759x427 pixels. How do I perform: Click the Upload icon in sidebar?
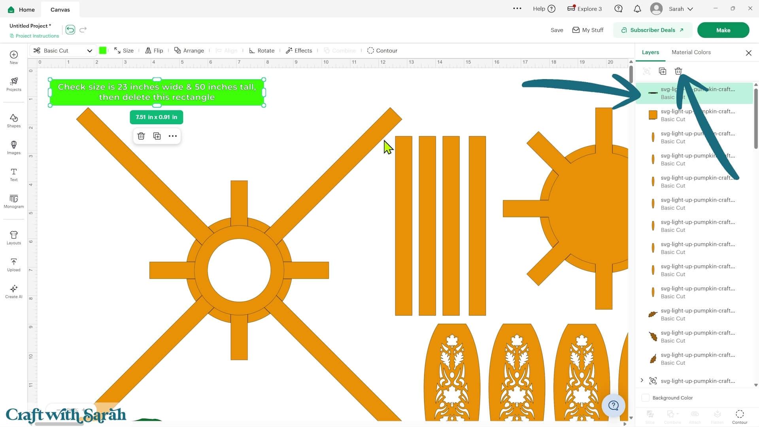(13, 265)
